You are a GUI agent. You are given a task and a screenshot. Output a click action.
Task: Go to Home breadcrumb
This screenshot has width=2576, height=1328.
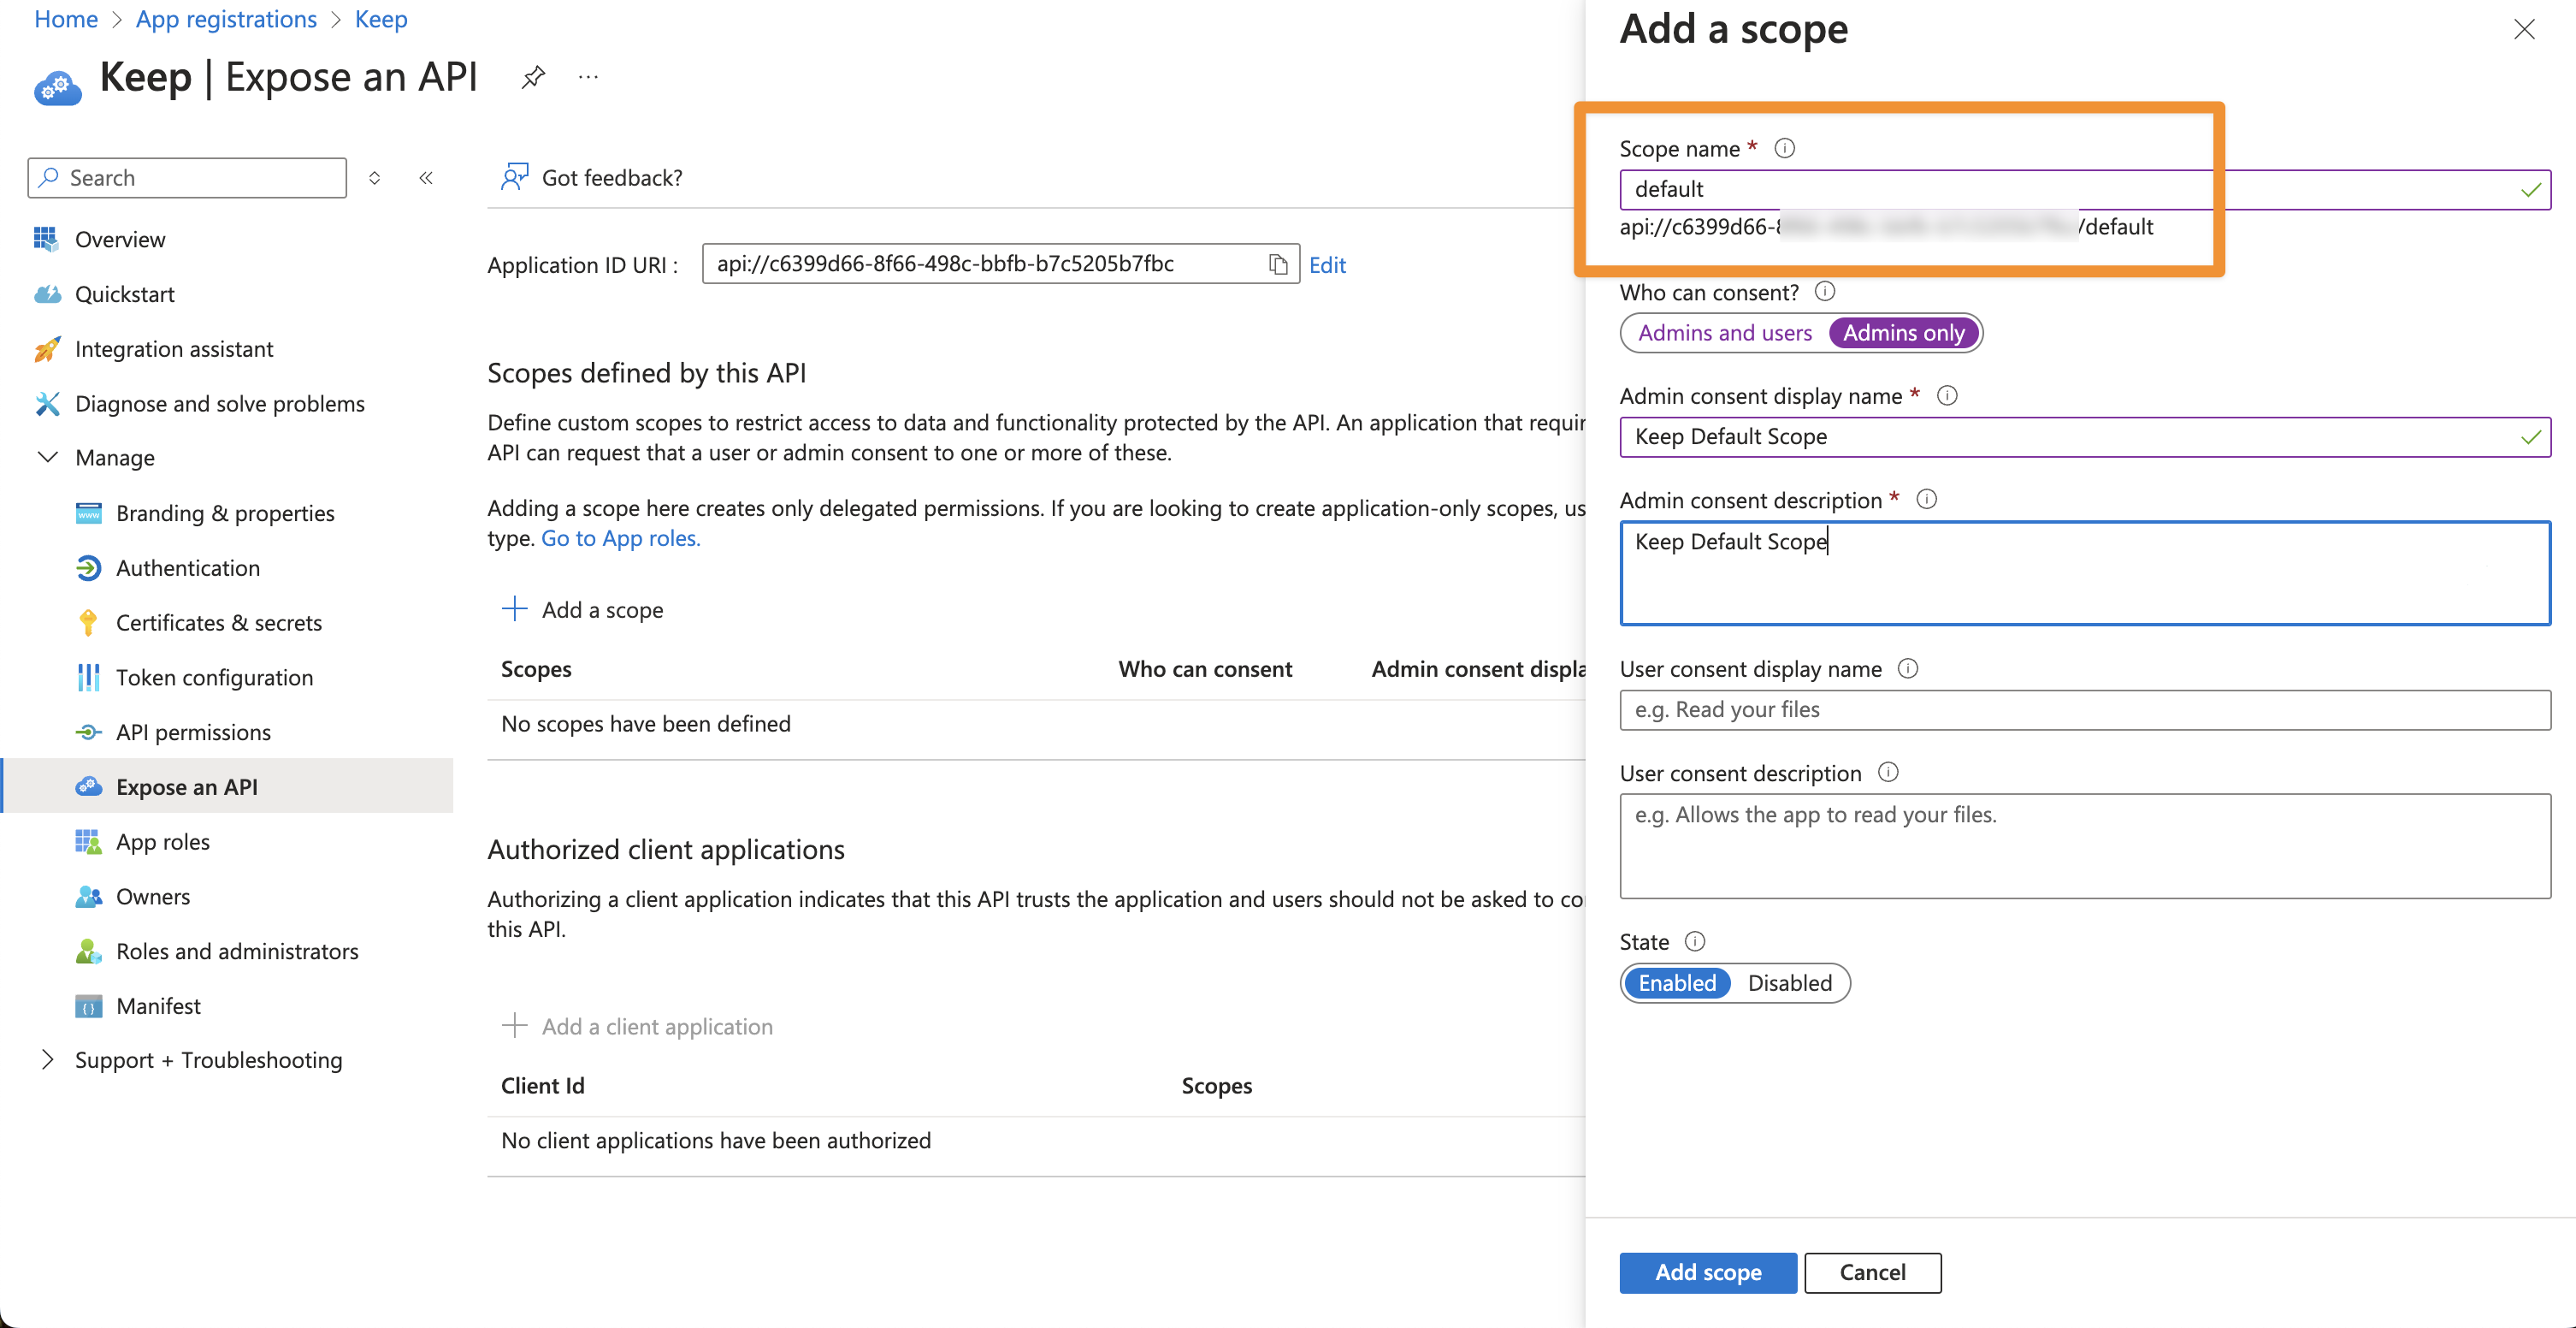tap(66, 19)
